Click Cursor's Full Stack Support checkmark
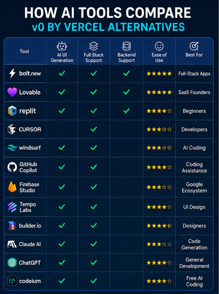This screenshot has height=294, width=219. (94, 129)
